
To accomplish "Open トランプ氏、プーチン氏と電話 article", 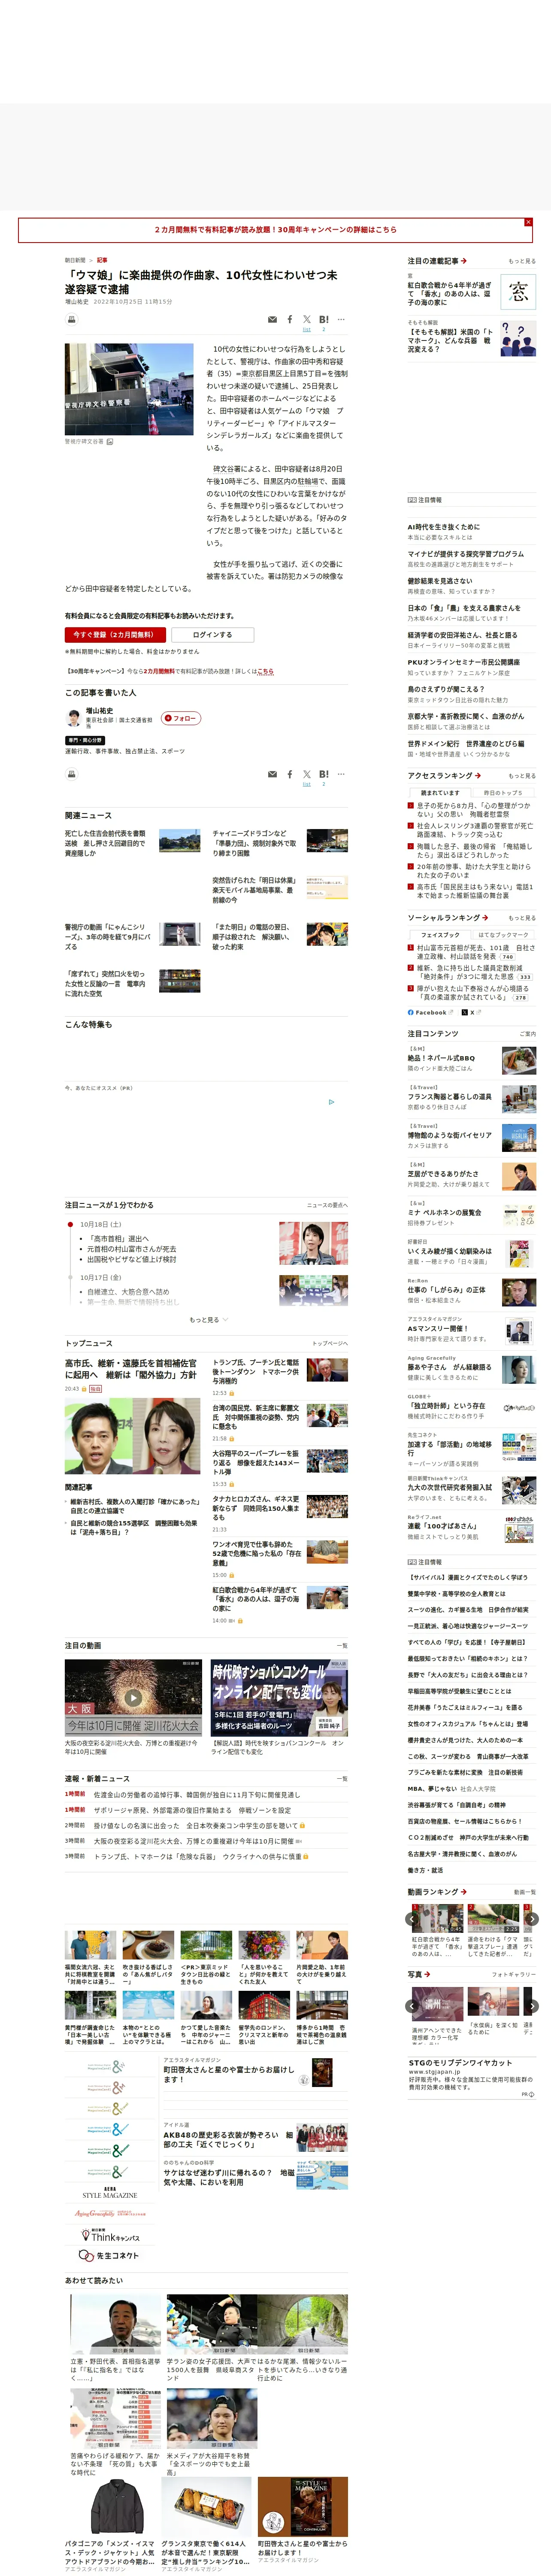I will coord(256,1371).
